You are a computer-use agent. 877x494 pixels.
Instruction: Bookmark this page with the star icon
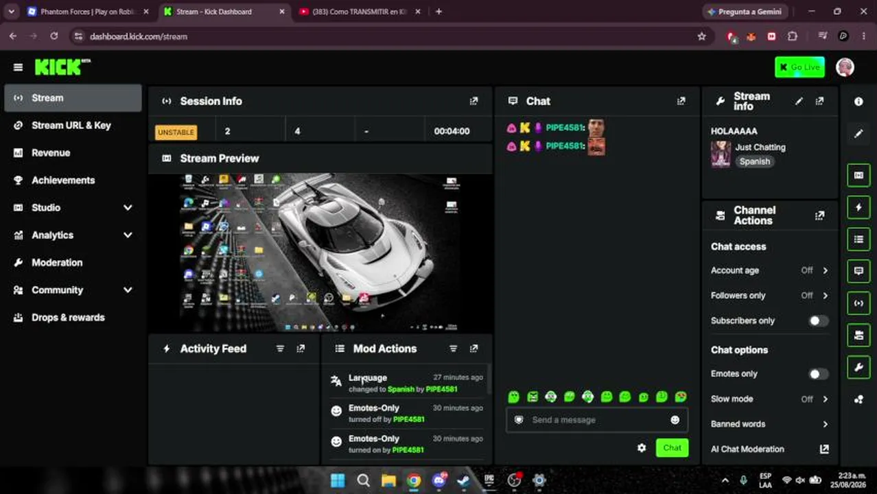coord(701,36)
